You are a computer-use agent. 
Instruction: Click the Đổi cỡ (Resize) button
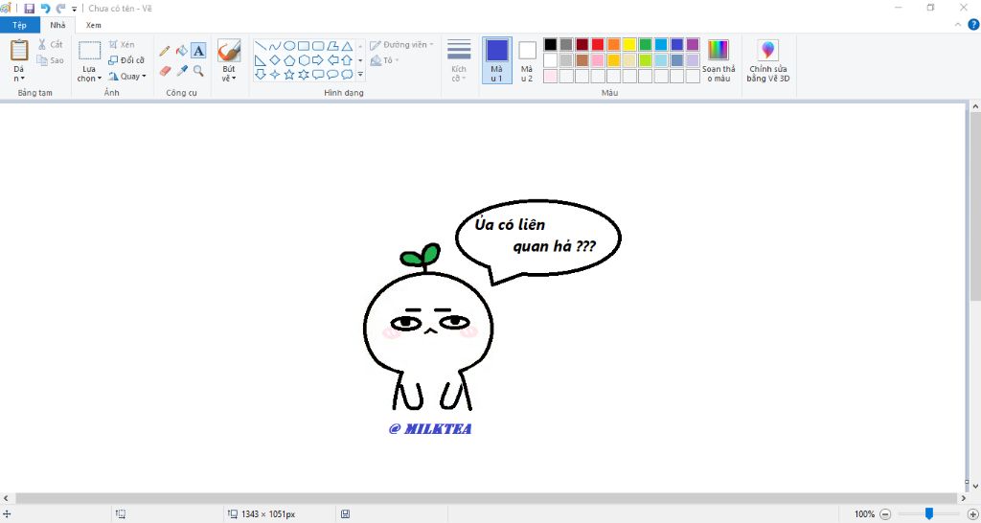(126, 60)
